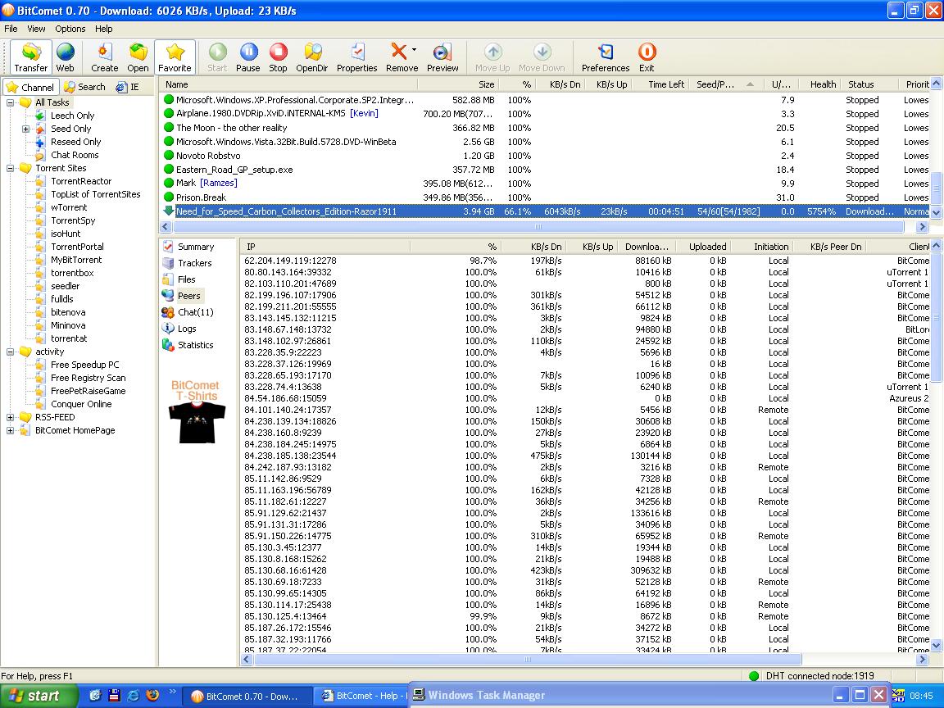Open Preferences from the toolbar

[606, 57]
